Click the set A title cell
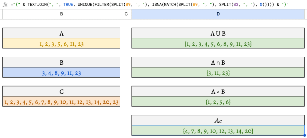The width and height of the screenshot is (307, 138). point(61,33)
